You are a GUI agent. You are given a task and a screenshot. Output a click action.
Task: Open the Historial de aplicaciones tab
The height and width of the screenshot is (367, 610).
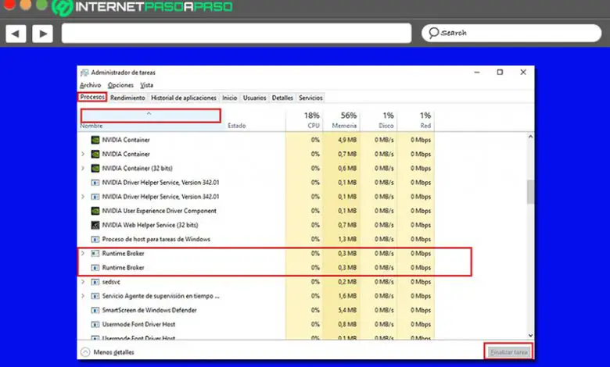184,98
